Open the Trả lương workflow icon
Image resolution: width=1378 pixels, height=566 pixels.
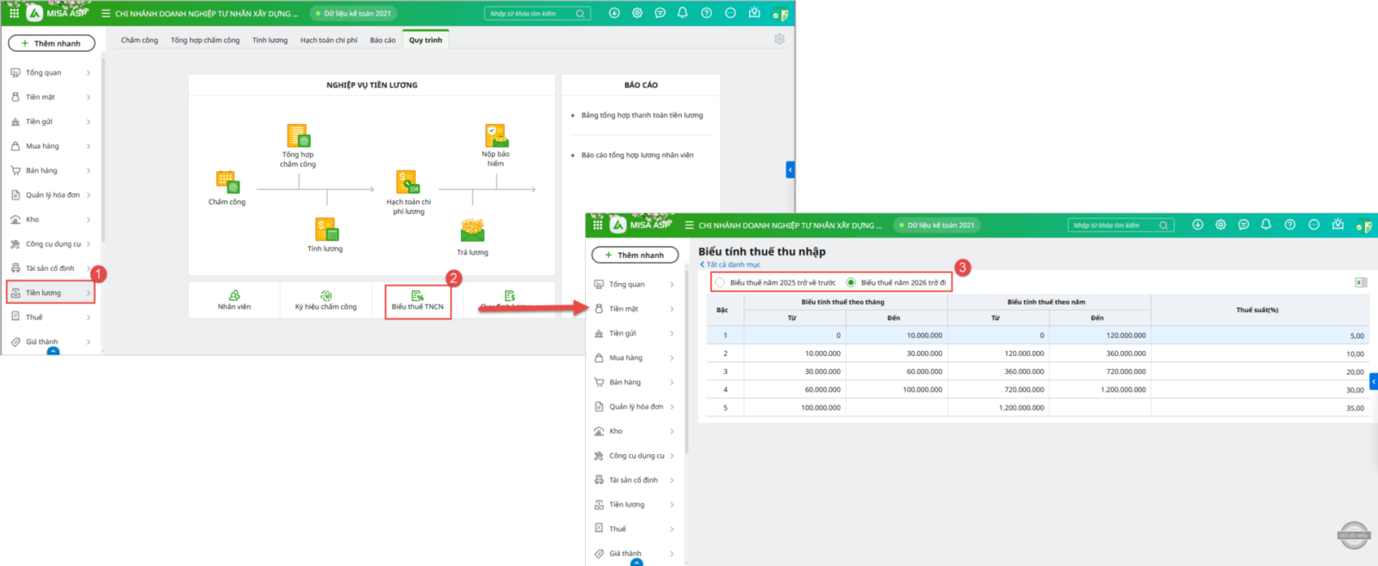tap(472, 231)
